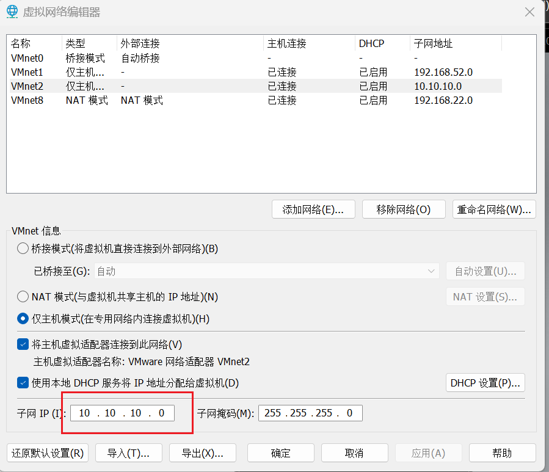Click the 子网掩码 input field
The height and width of the screenshot is (472, 549).
pos(310,413)
